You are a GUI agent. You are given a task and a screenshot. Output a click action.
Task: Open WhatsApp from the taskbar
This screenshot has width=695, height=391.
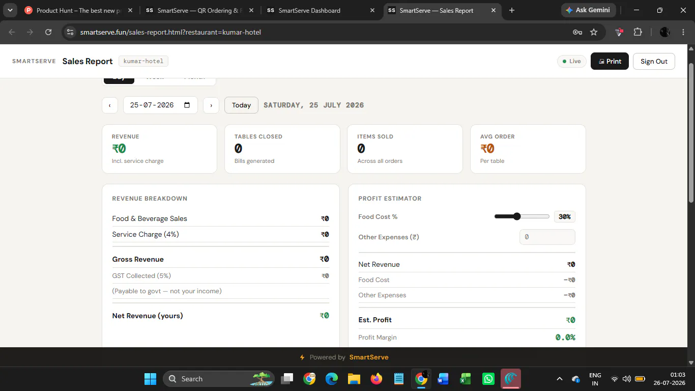tap(488, 379)
